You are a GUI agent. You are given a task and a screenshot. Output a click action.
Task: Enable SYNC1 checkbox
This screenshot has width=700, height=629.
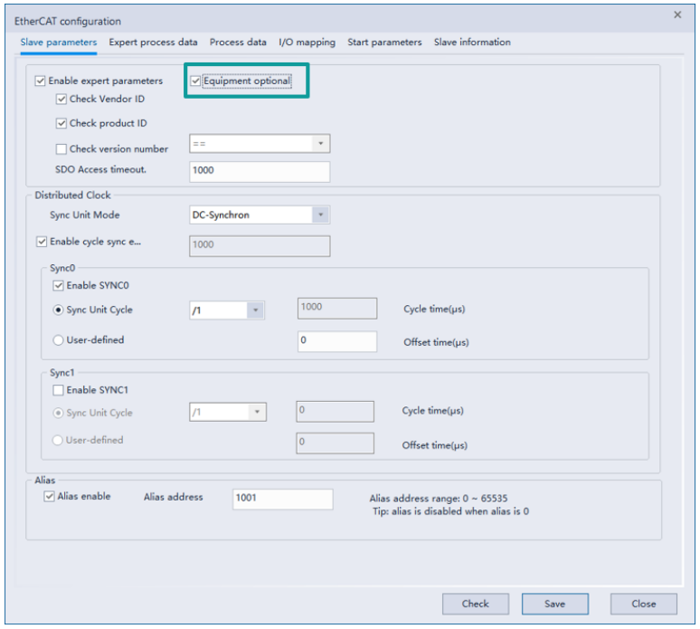click(x=59, y=391)
